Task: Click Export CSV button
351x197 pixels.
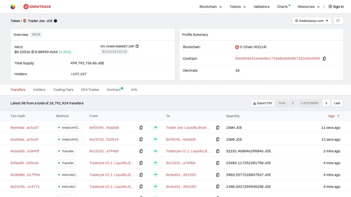Action: point(262,103)
